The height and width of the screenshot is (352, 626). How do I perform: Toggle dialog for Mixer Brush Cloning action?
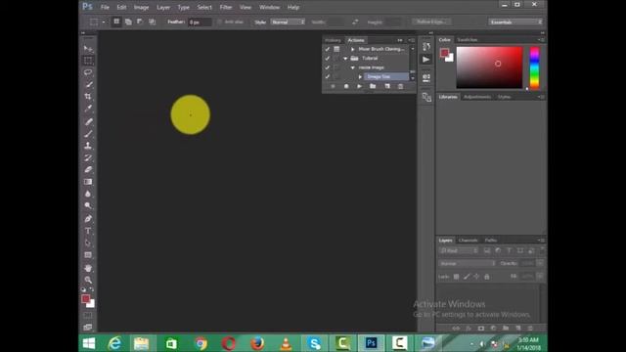[x=336, y=49]
